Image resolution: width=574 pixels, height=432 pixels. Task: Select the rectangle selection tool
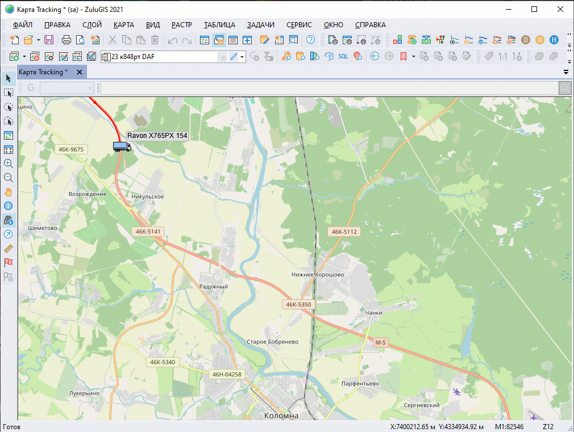click(9, 93)
